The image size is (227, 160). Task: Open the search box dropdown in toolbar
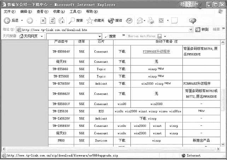click(100, 36)
